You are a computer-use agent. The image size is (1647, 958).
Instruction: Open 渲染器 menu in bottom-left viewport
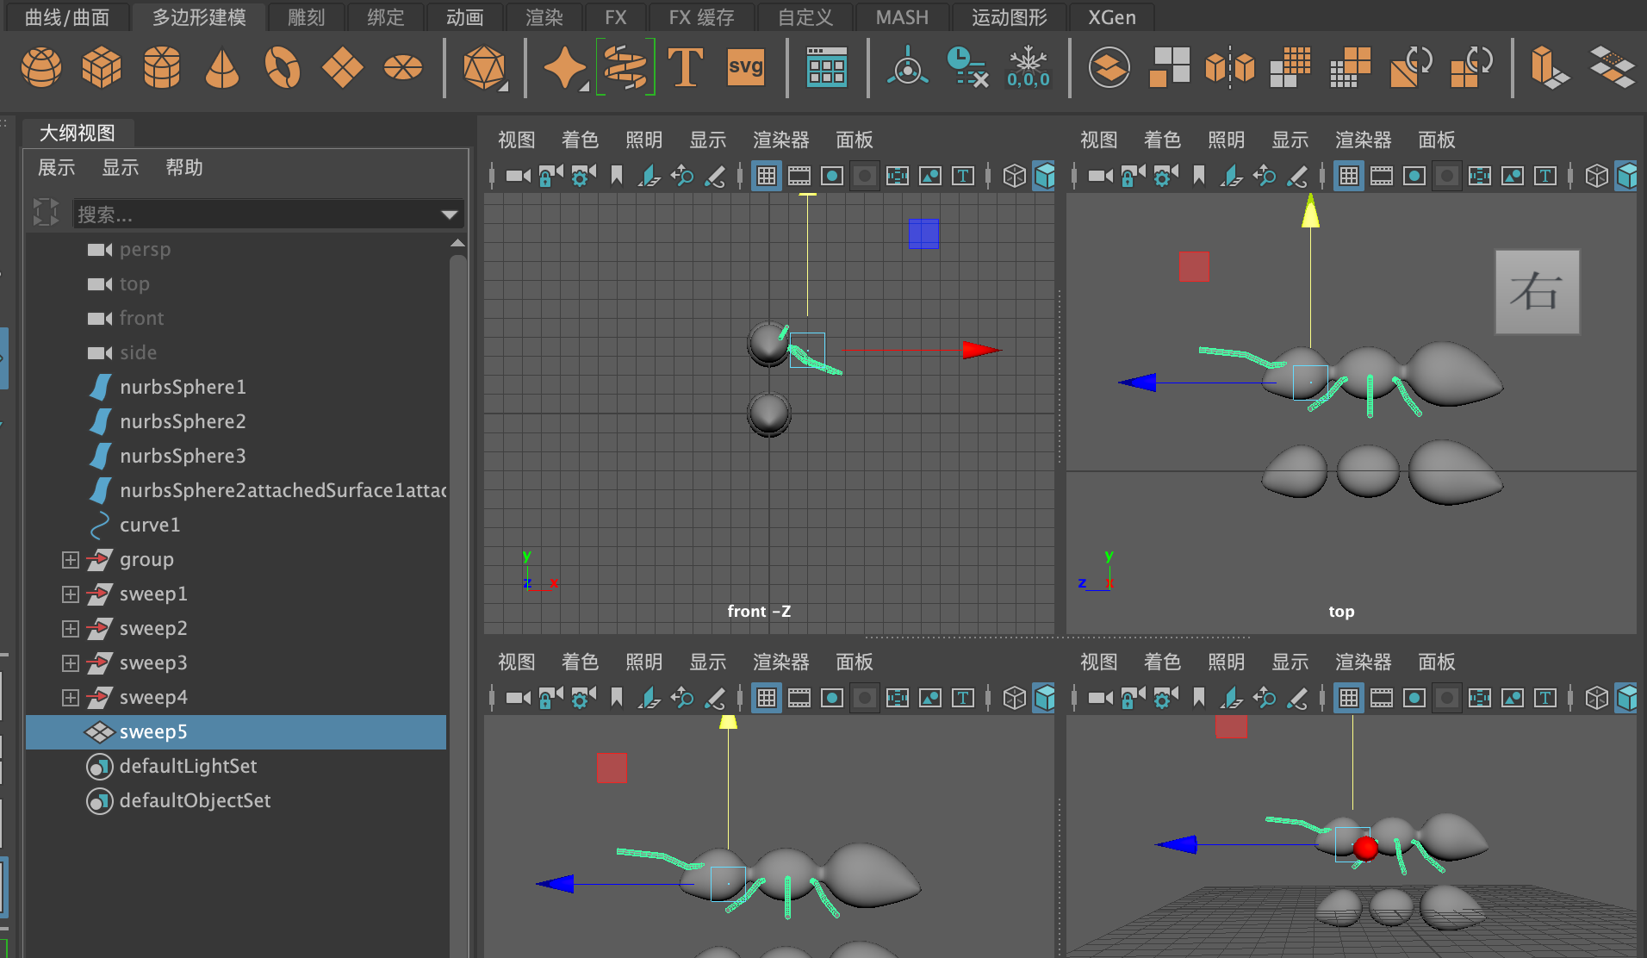(x=780, y=662)
